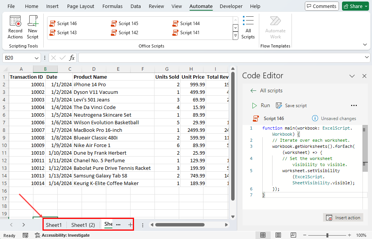Click the previous sheet navigation arrow
This screenshot has height=239, width=372.
click(11, 225)
